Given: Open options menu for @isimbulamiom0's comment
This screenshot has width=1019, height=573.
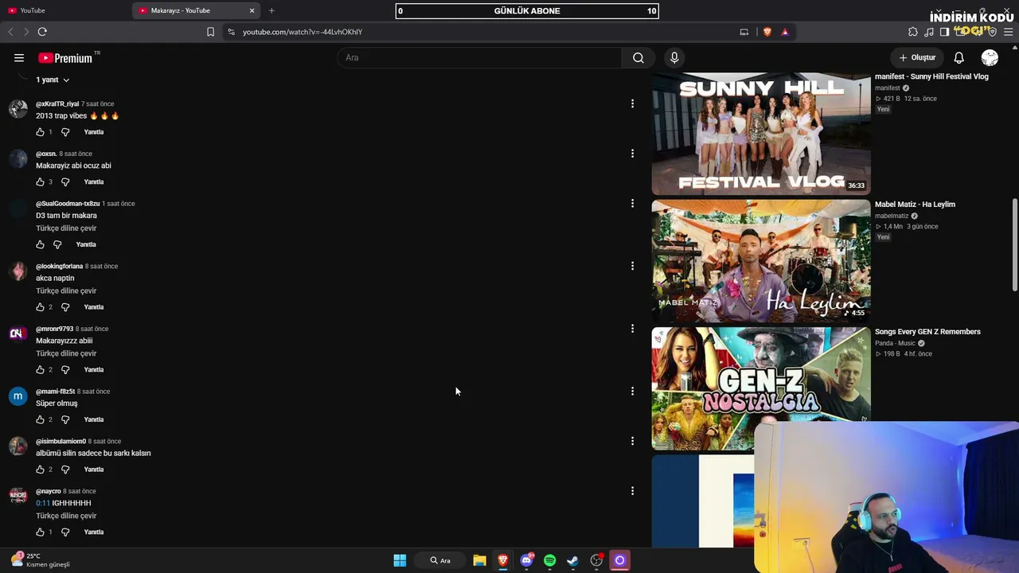Looking at the screenshot, I should [632, 441].
